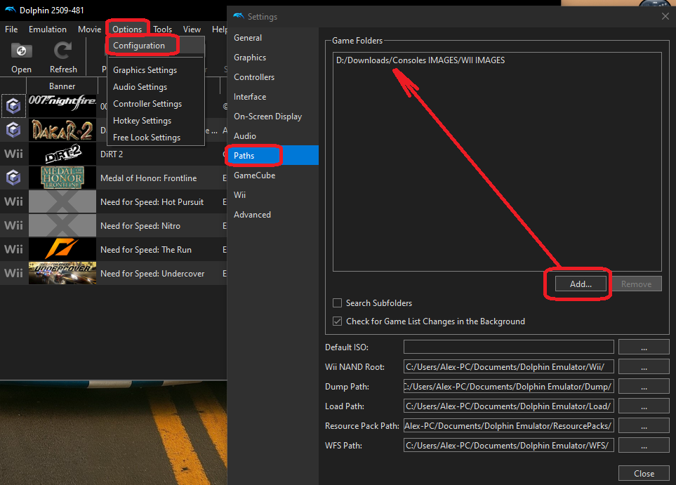This screenshot has width=676, height=485.
Task: Switch to the Paths settings tab
Action: 244,155
